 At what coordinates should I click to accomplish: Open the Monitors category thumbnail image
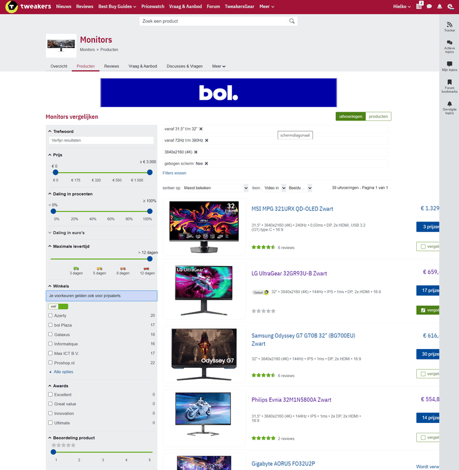pos(61,46)
